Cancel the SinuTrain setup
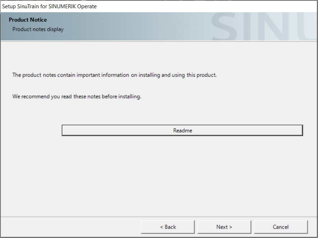 pos(281,227)
